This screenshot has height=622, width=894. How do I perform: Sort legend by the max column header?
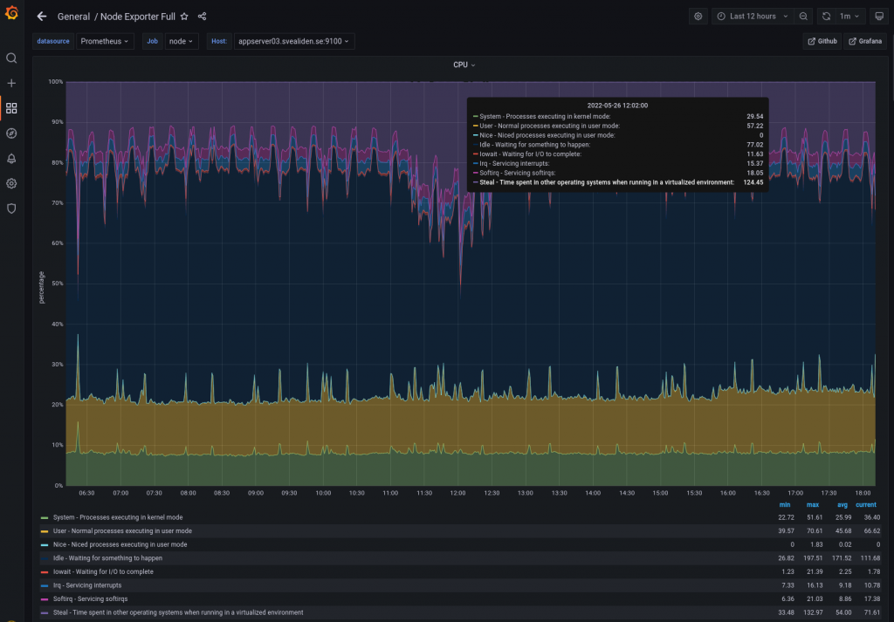812,504
